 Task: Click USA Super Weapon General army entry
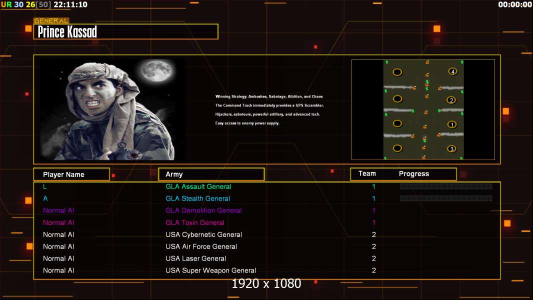211,270
